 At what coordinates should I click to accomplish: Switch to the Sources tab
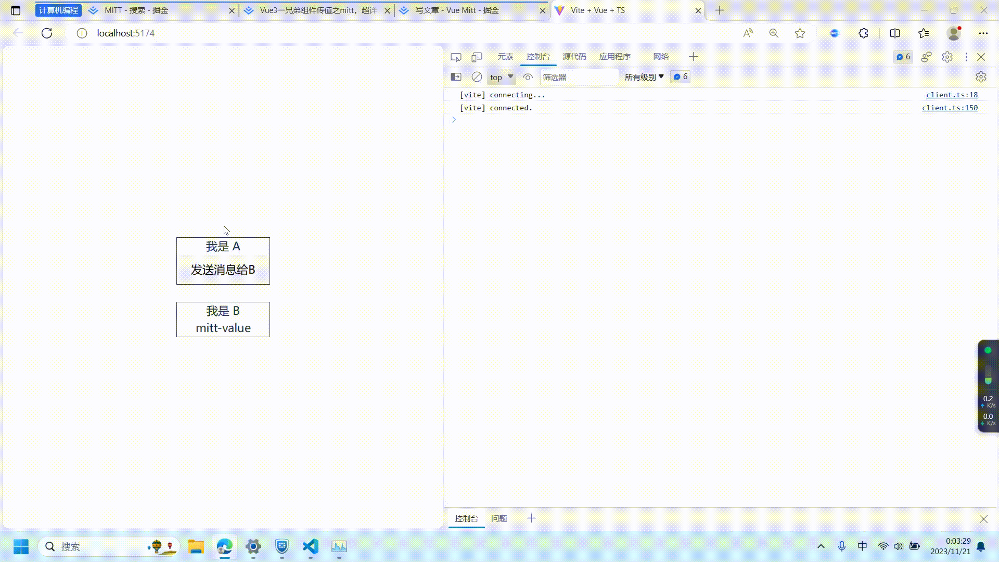(x=574, y=57)
